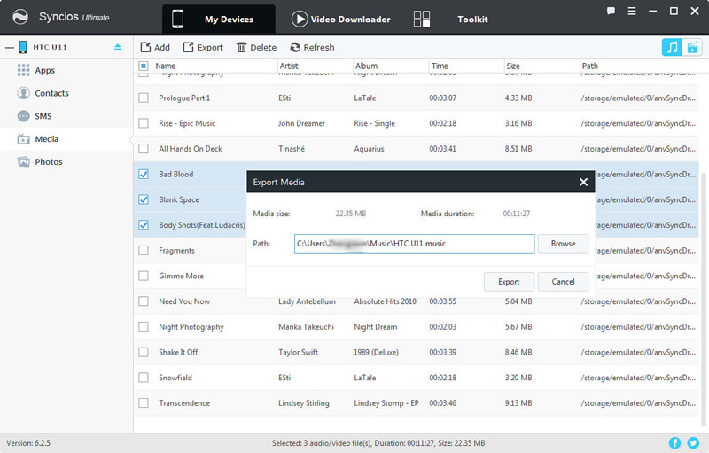Click the Delete toolbar button
This screenshot has height=453, width=709.
point(256,48)
